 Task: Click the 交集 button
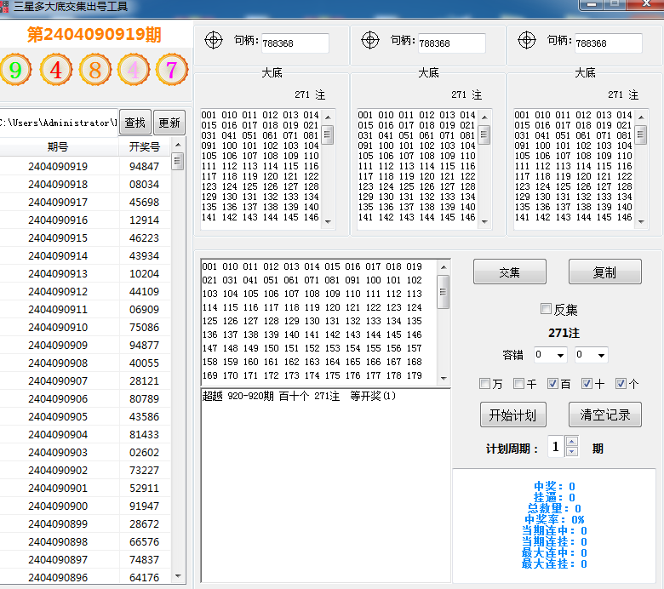coord(509,272)
